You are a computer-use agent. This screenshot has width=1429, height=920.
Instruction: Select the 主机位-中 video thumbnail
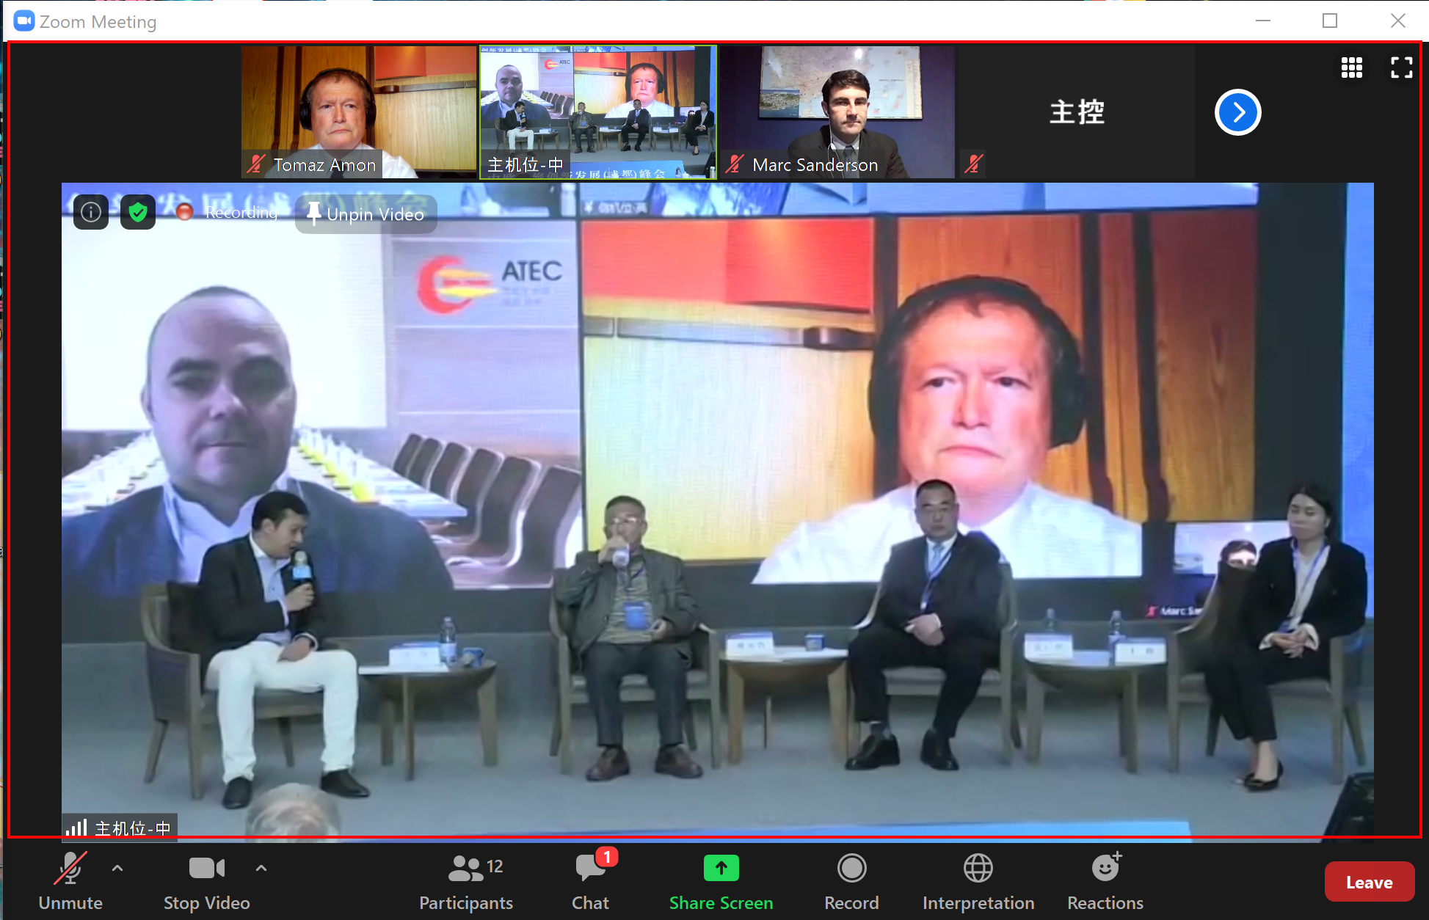[x=598, y=112]
